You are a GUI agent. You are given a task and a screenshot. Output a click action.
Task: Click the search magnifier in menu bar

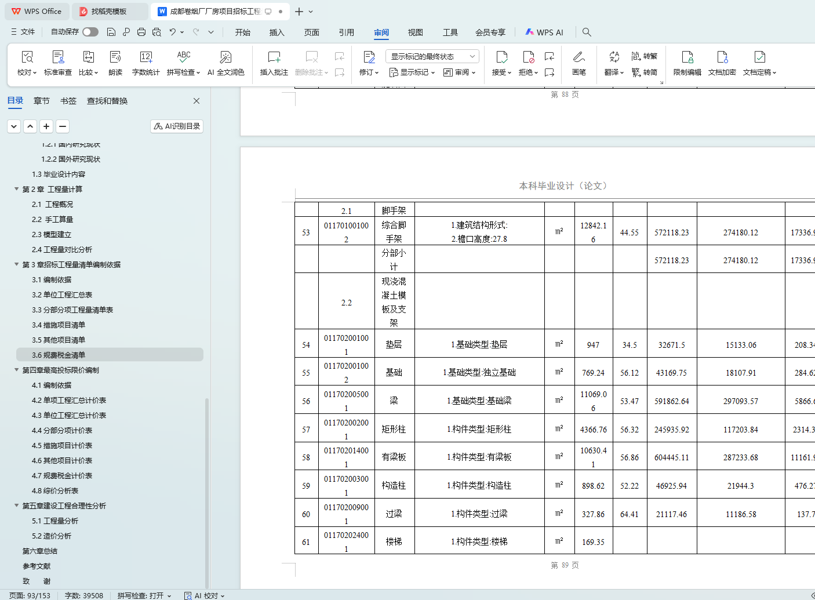click(587, 32)
